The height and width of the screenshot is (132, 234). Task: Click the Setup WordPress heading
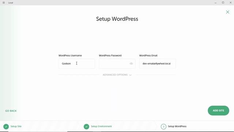click(117, 19)
